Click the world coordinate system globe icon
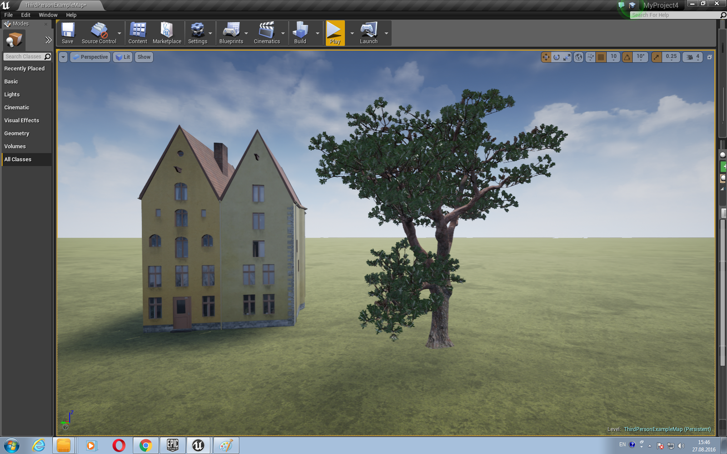Image resolution: width=727 pixels, height=454 pixels. 578,57
